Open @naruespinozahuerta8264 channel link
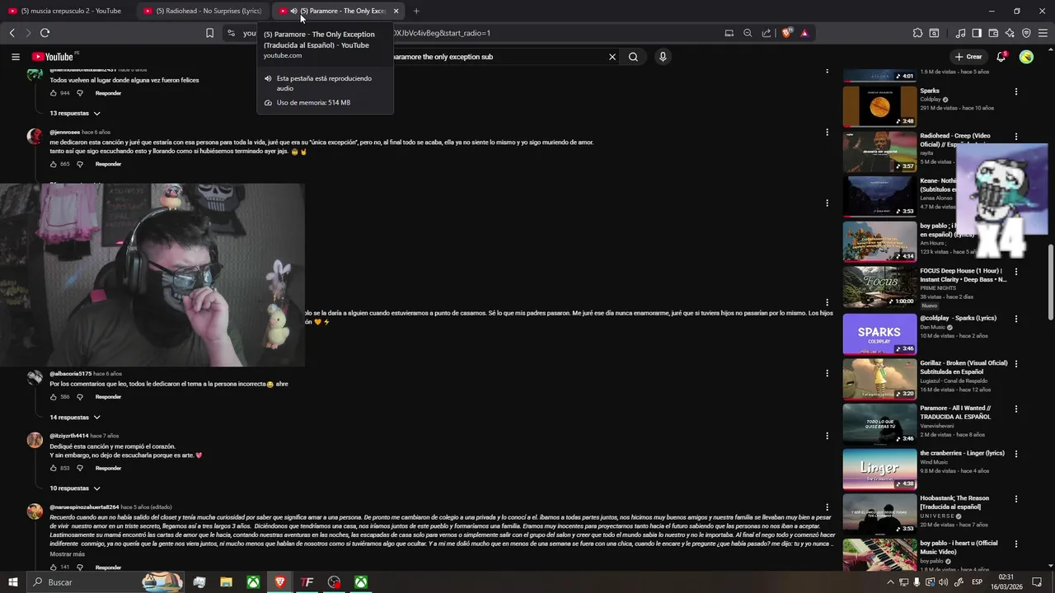 pos(84,507)
